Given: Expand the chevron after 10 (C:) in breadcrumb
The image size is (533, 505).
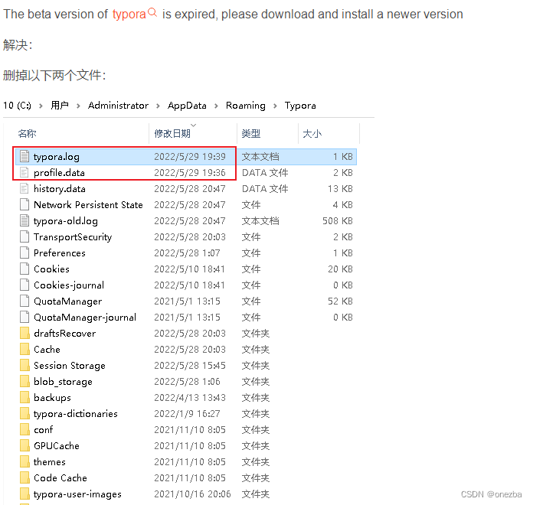Looking at the screenshot, I should 41,106.
